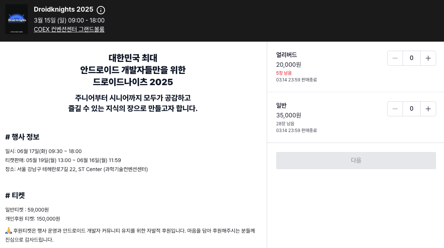444x248 pixels.
Task: Select the 얼리버드 ticket label
Action: [x=286, y=55]
